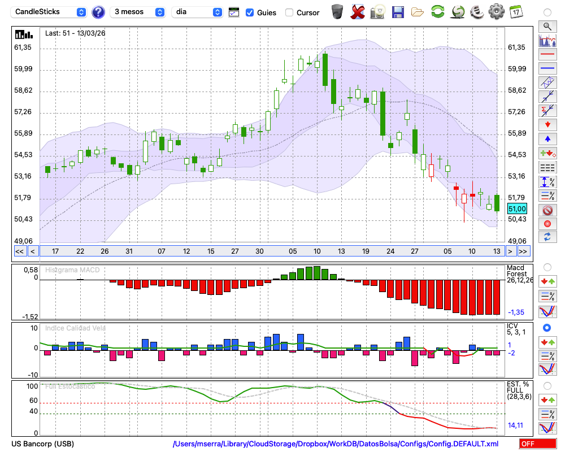Viewport: 565px width, 452px height.
Task: Click the calendar icon showing 17
Action: (x=515, y=12)
